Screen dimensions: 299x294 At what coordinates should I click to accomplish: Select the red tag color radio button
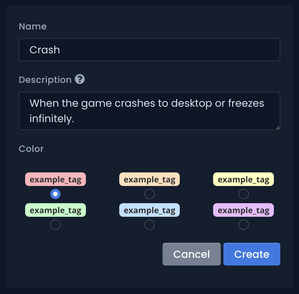(x=55, y=194)
